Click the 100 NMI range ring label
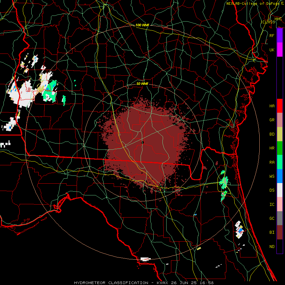The width and height of the screenshot is (285, 285). point(142,25)
